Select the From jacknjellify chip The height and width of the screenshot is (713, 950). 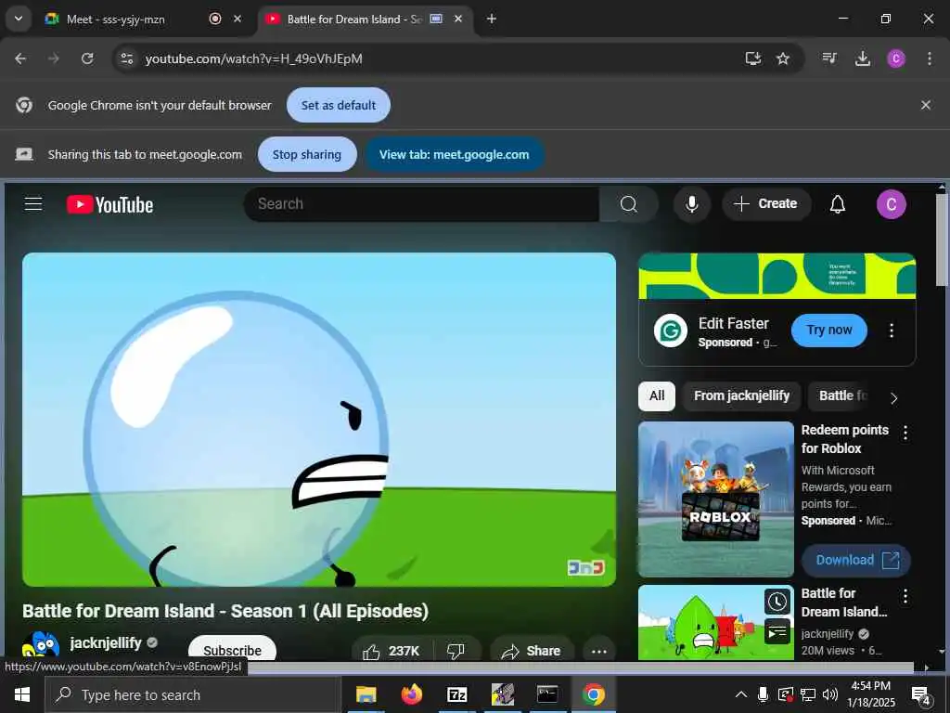click(741, 395)
